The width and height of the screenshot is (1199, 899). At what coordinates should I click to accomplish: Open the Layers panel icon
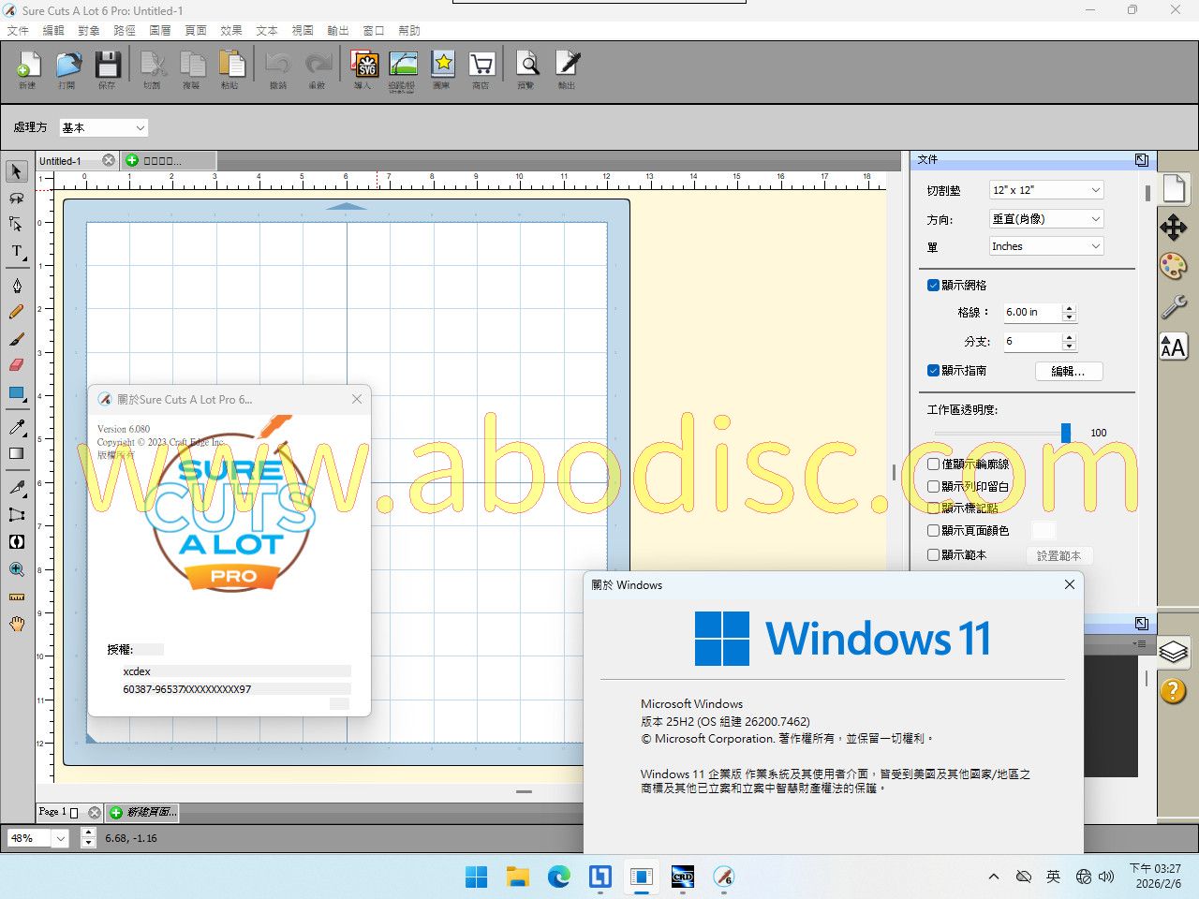[x=1173, y=651]
